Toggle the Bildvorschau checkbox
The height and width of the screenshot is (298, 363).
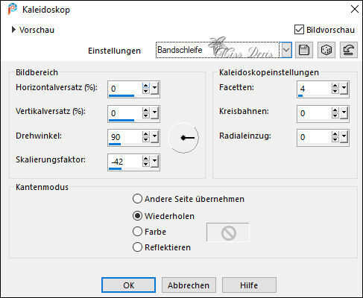point(299,30)
